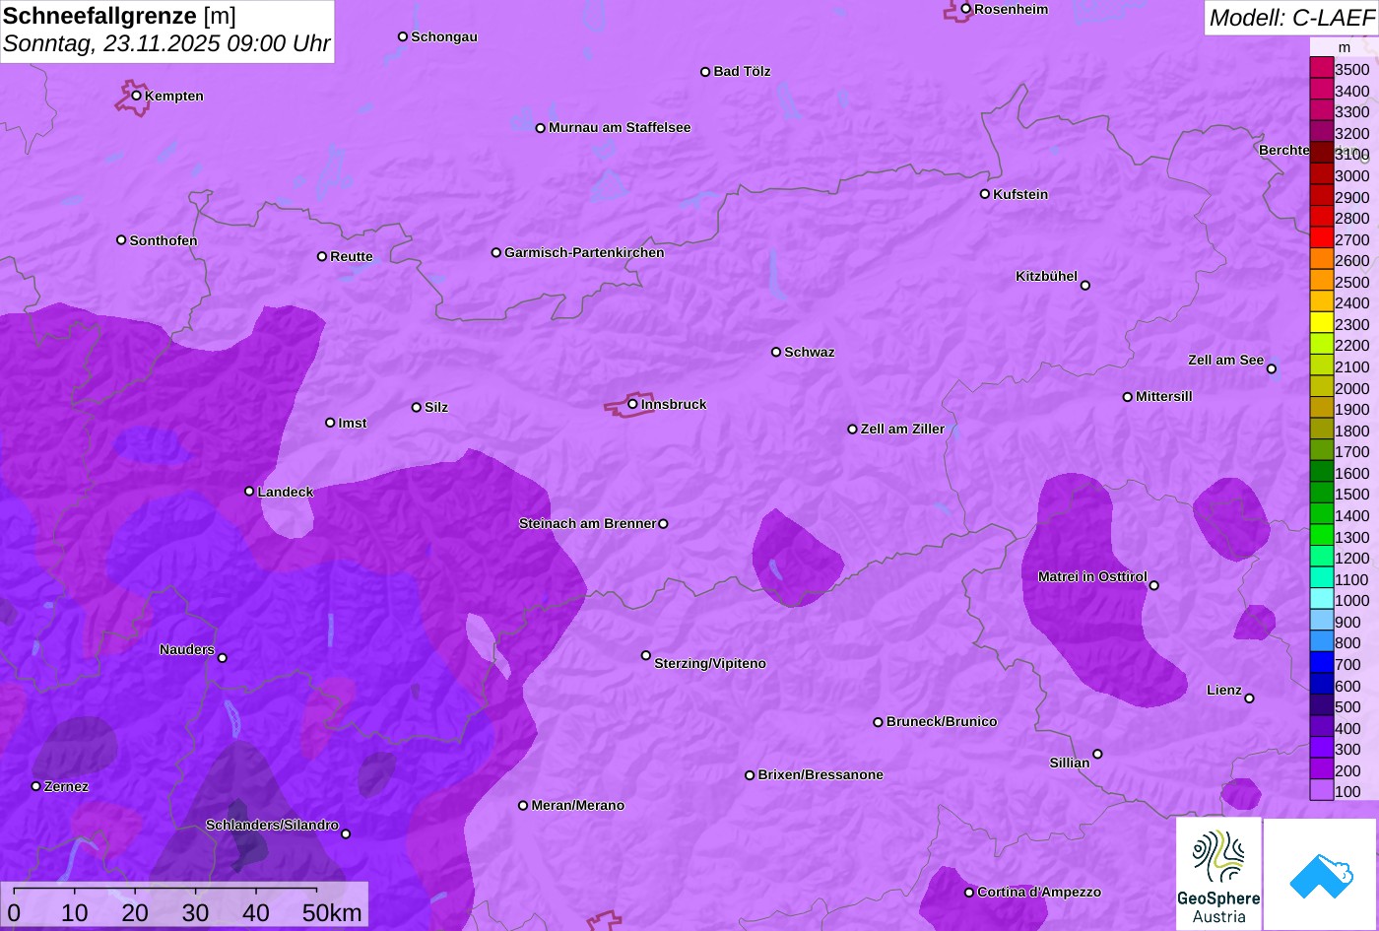The height and width of the screenshot is (931, 1379).
Task: Click the Mittersill map marker
Action: coord(1128,397)
